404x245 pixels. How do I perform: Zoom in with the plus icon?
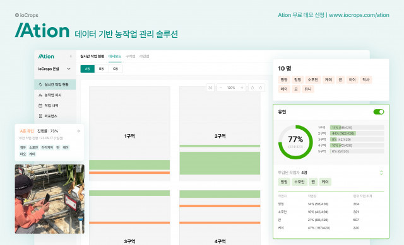point(242,88)
